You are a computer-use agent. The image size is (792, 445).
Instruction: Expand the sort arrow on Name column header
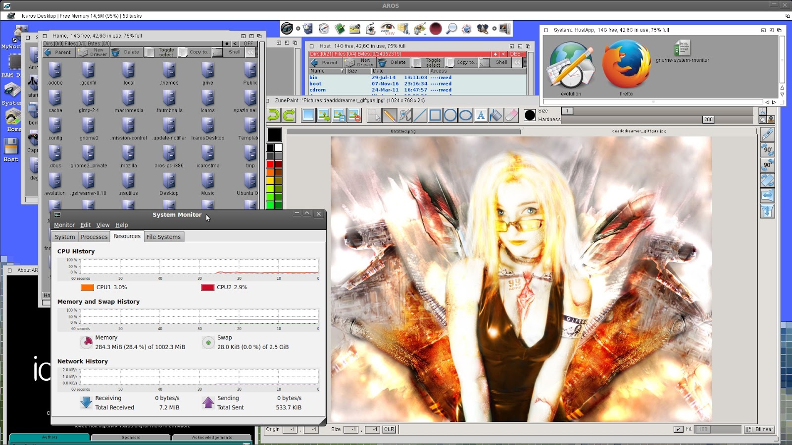pyautogui.click(x=342, y=71)
